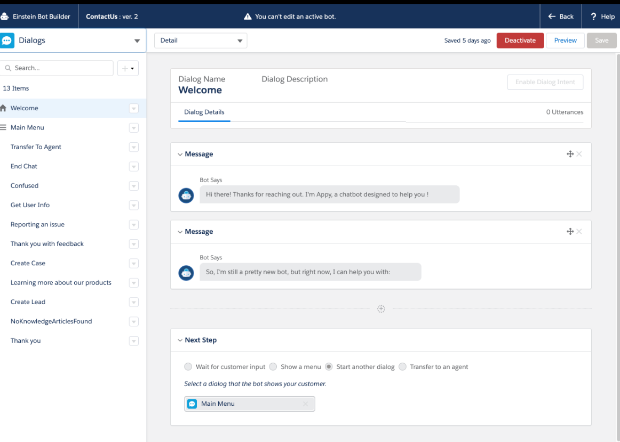This screenshot has width=620, height=442.
Task: Click the Enable Dialog Intent button
Action: [x=545, y=82]
